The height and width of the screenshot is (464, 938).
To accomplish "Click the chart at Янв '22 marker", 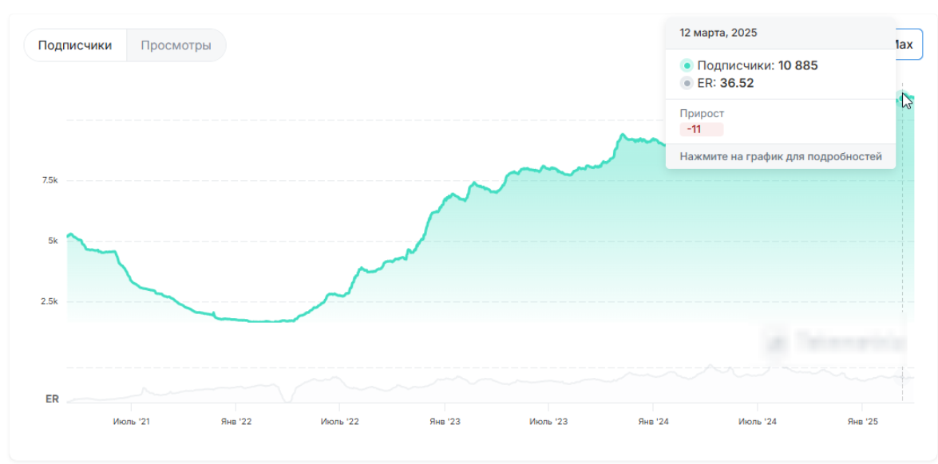I will pos(236,421).
